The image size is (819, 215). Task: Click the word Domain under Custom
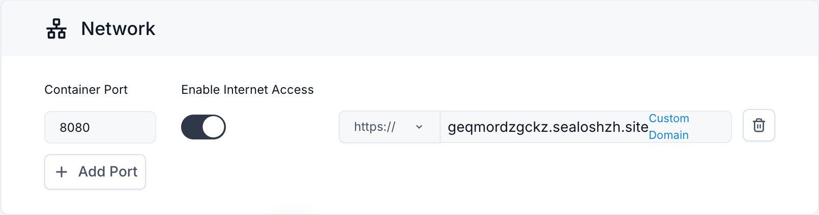(x=668, y=135)
